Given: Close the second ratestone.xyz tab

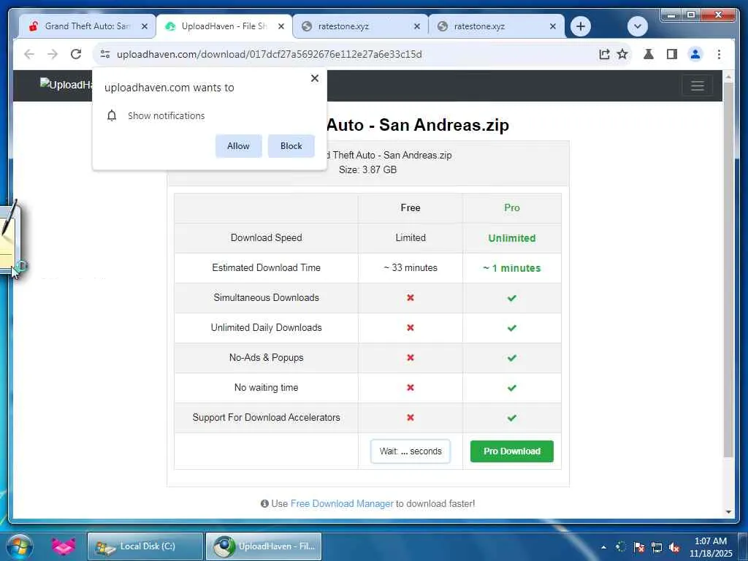Looking at the screenshot, I should tap(553, 26).
